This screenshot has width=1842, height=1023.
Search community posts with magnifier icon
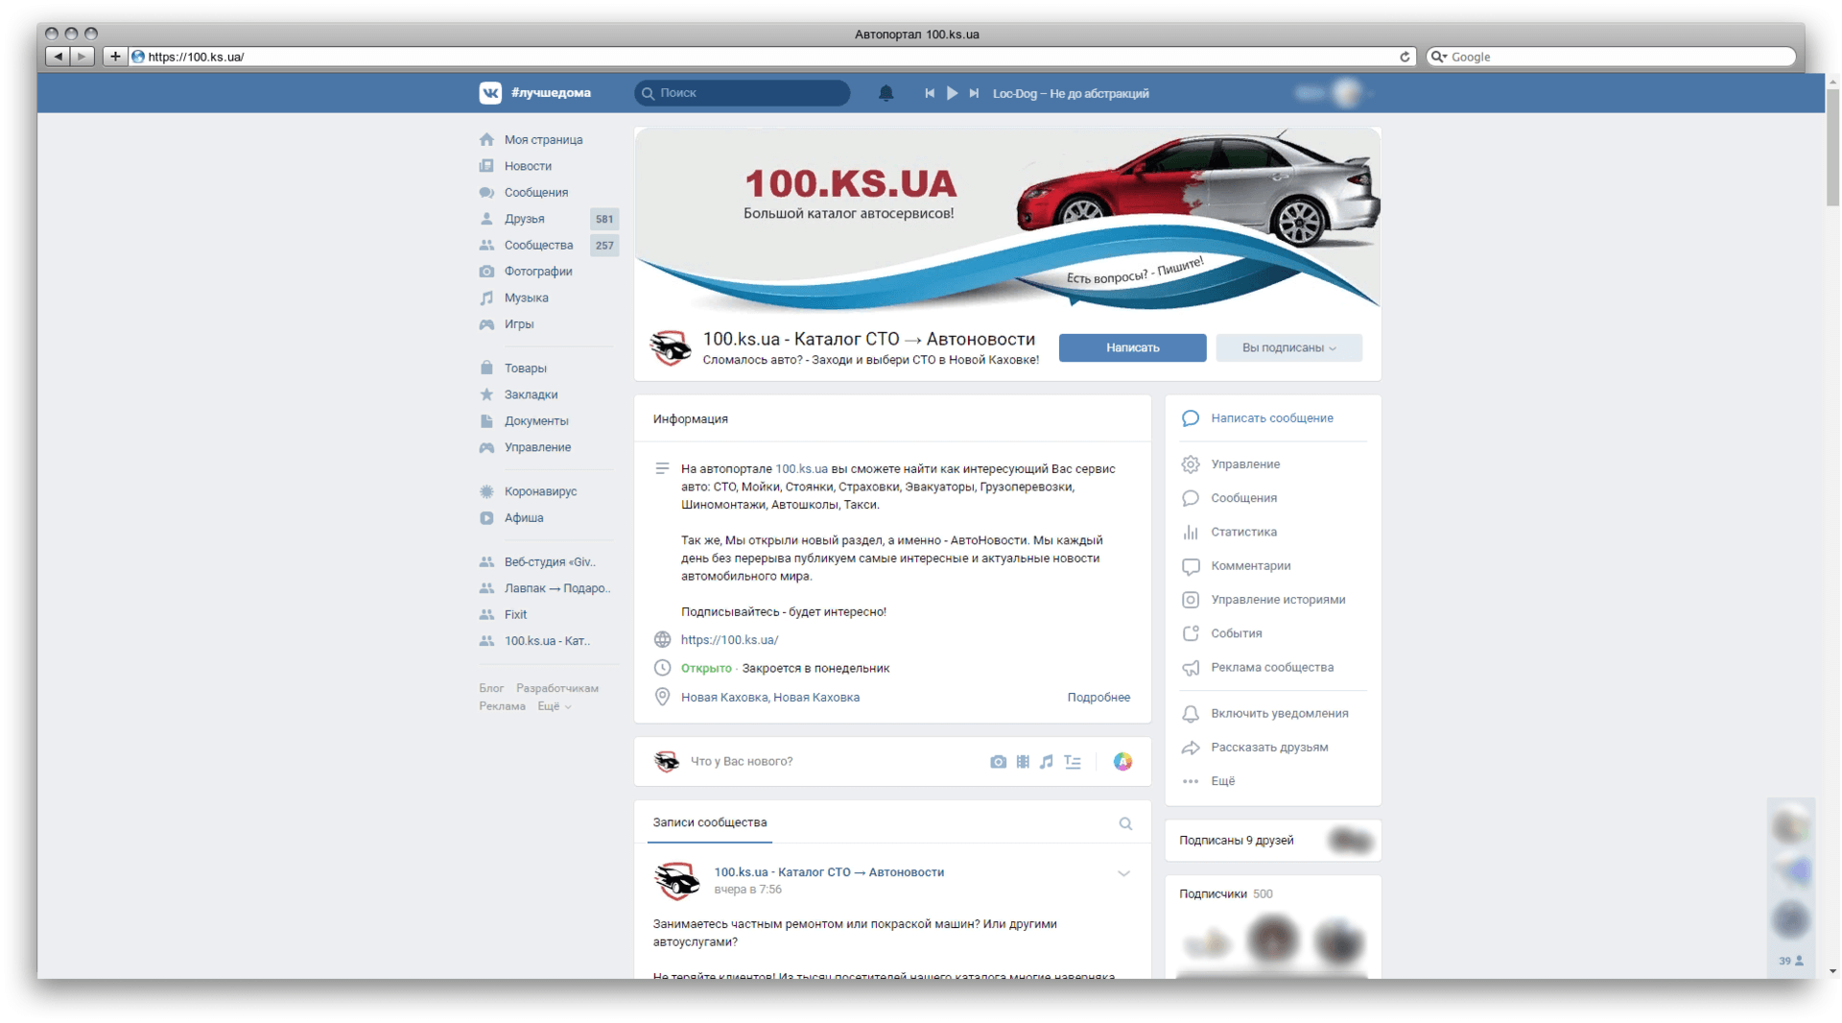(1125, 824)
